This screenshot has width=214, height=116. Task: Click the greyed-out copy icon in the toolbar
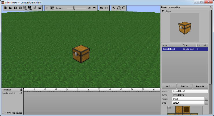pos(35,8)
